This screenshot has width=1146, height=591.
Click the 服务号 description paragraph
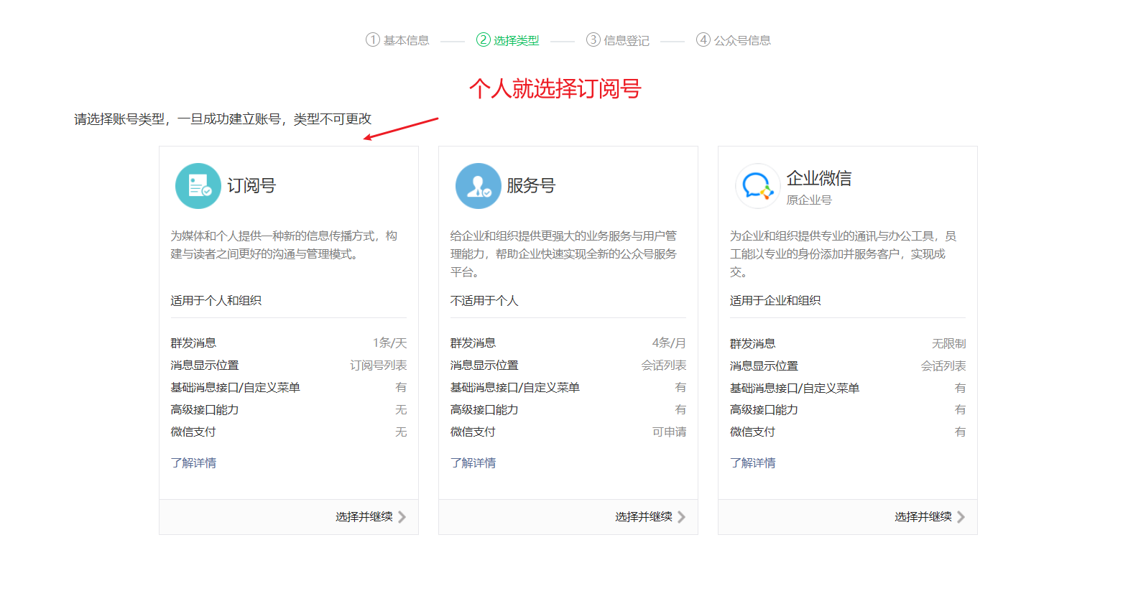[563, 254]
